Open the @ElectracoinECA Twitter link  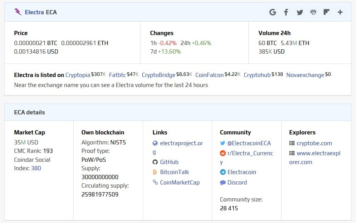click(249, 143)
